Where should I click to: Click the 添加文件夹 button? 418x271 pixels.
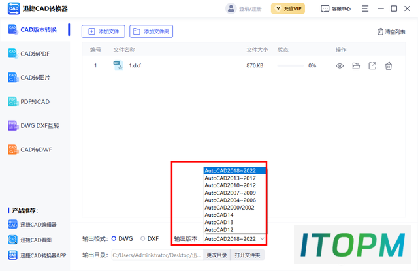click(151, 31)
